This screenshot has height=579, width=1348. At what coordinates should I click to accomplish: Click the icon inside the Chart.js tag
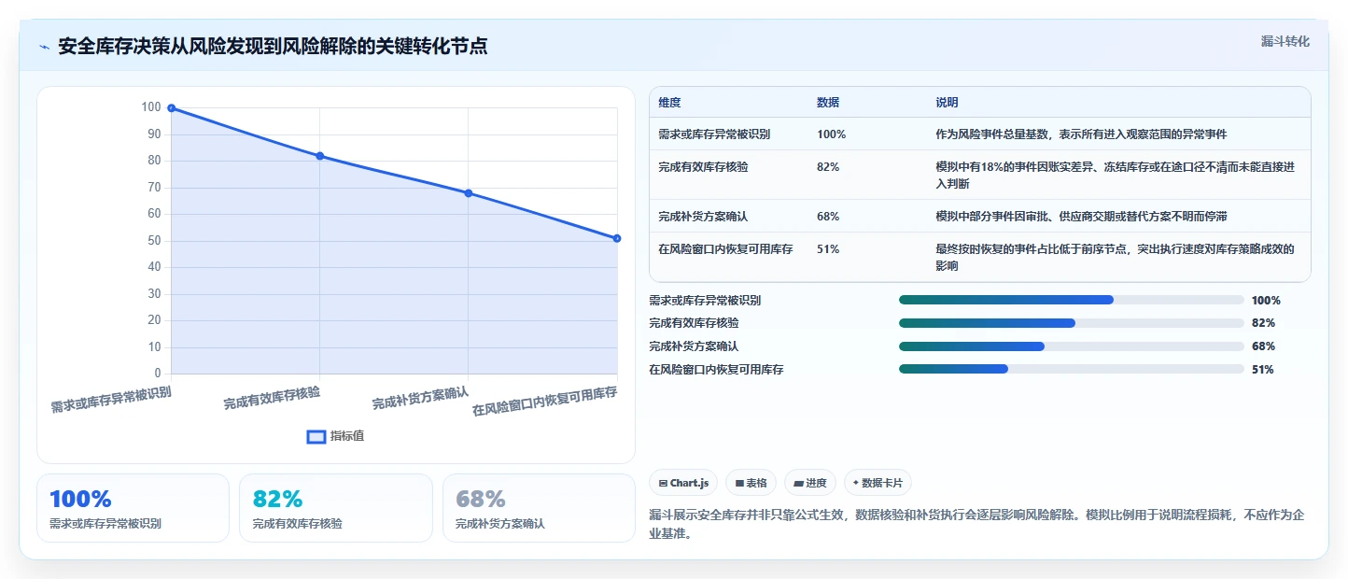pyautogui.click(x=663, y=484)
